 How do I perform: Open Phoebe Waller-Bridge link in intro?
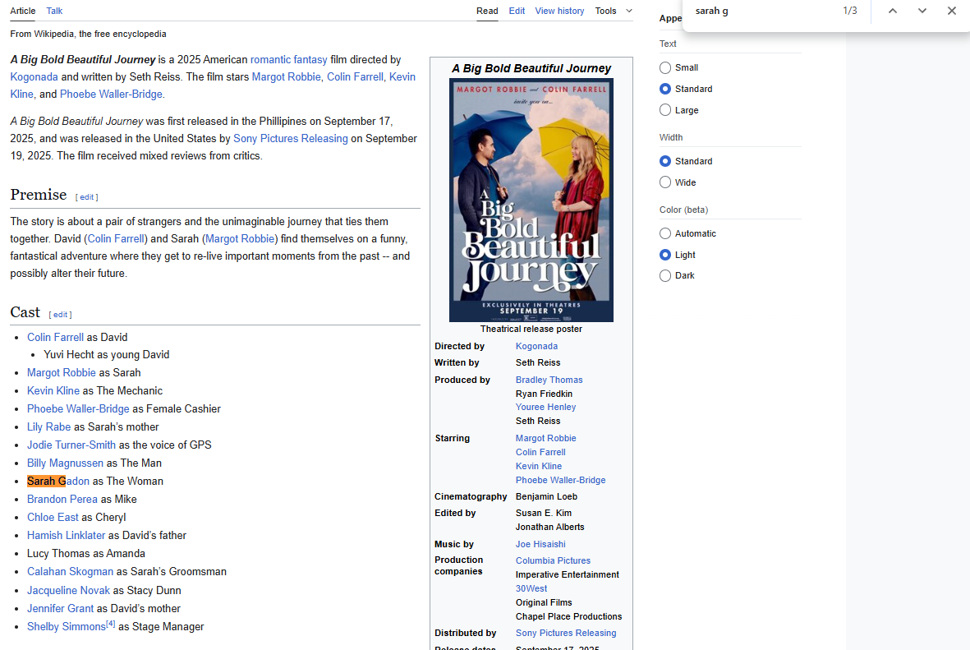(x=111, y=95)
